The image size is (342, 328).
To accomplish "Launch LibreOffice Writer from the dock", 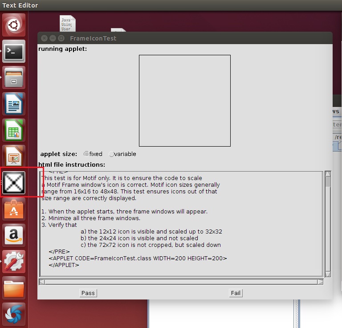I will coord(14,104).
